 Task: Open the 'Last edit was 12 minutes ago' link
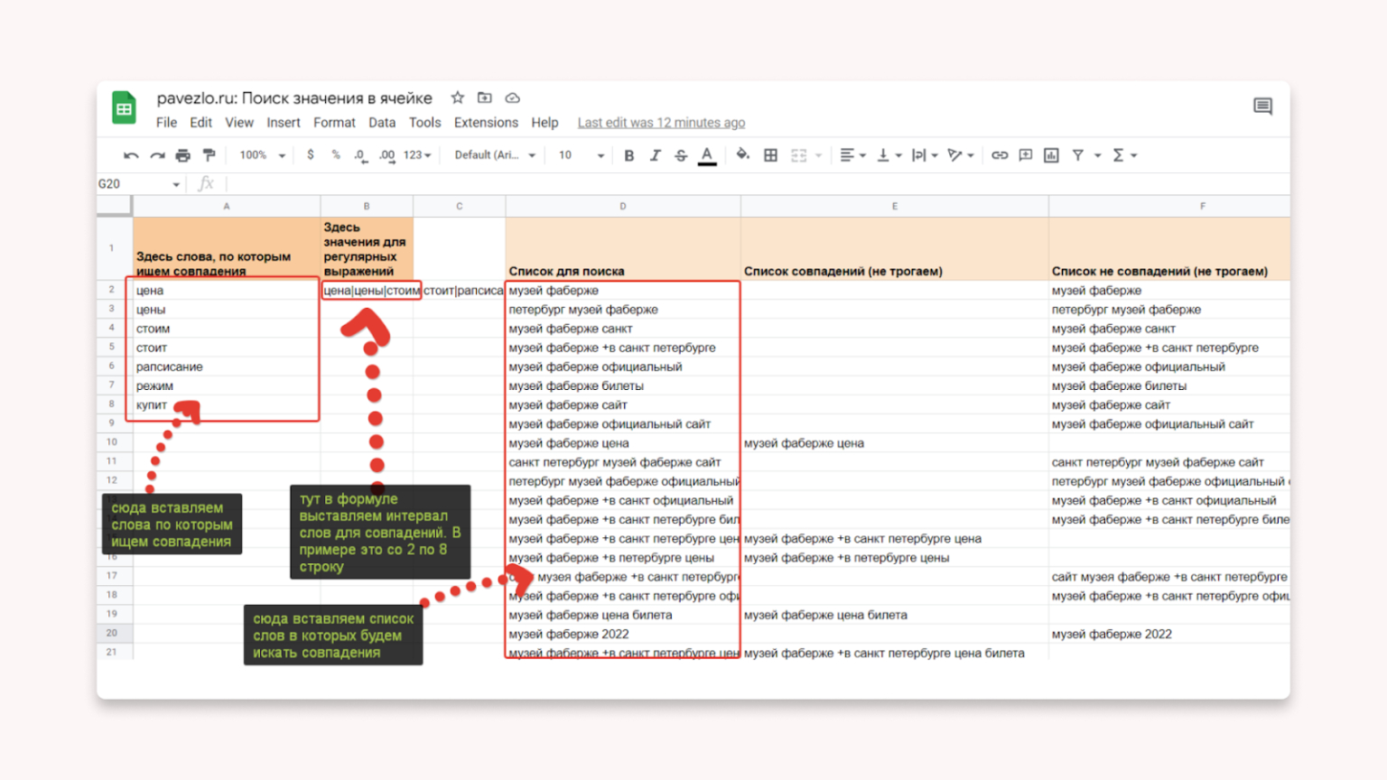661,123
